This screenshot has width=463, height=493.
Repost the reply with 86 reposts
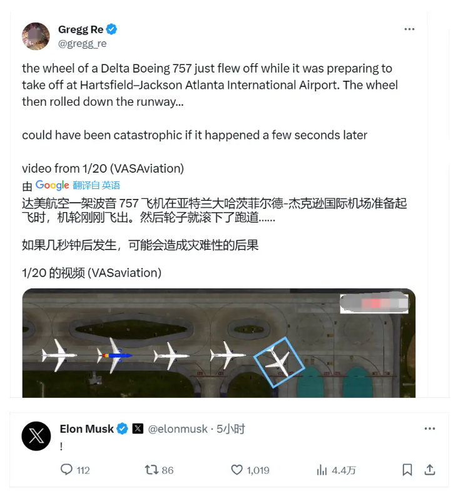[x=159, y=470]
